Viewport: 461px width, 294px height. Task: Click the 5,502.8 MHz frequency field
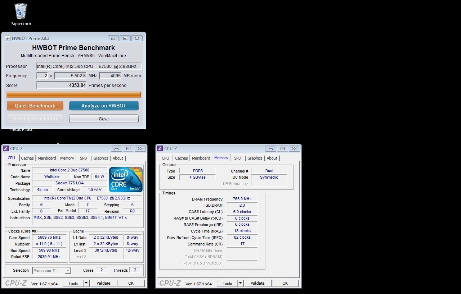pyautogui.click(x=70, y=75)
